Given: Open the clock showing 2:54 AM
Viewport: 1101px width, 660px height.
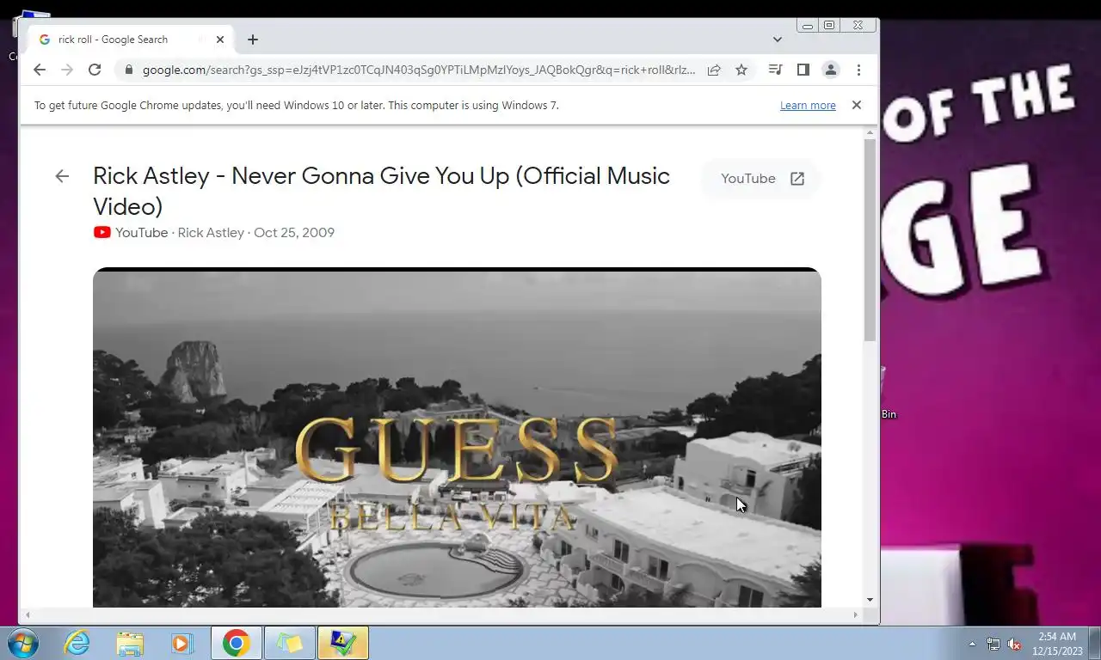Looking at the screenshot, I should pyautogui.click(x=1057, y=644).
